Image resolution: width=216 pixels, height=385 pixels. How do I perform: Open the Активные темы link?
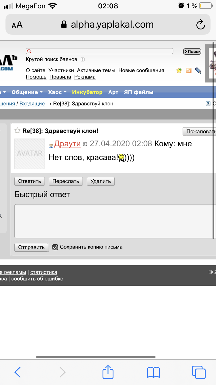click(96, 70)
